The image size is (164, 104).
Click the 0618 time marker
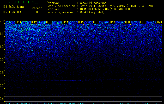(127, 22)
